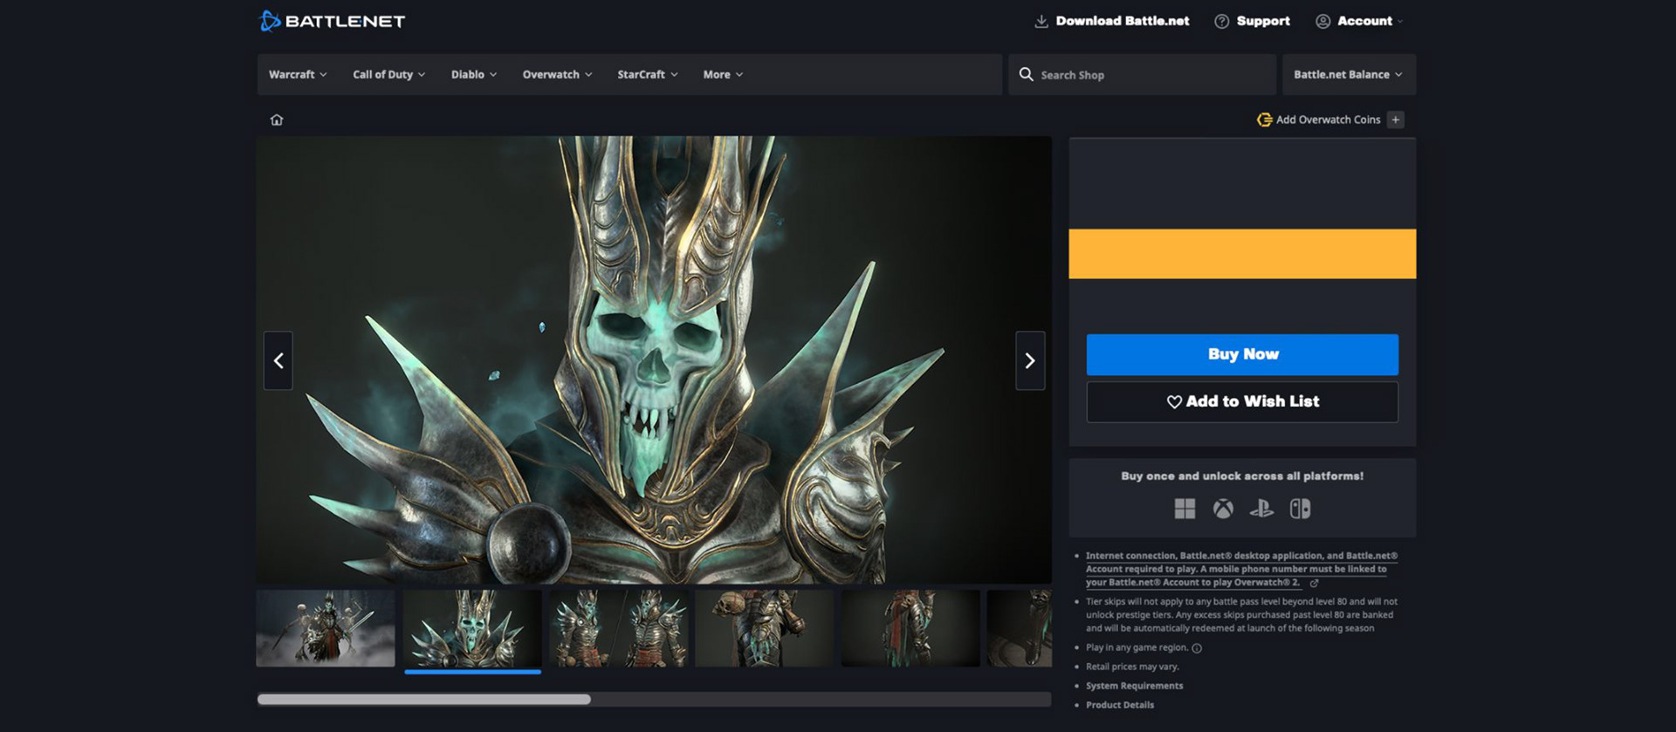Image resolution: width=1676 pixels, height=732 pixels.
Task: Open the Battle.net Balance dropdown
Action: [1349, 74]
